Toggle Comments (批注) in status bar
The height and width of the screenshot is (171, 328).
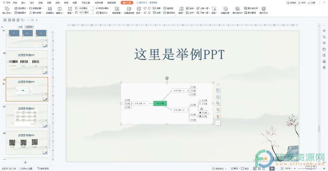coord(245,168)
